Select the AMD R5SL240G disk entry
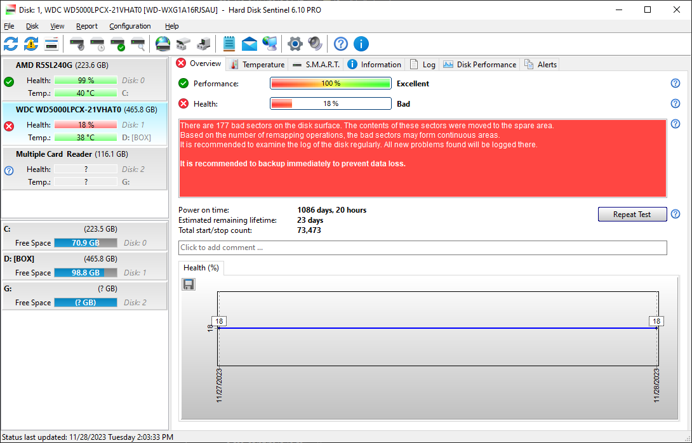This screenshot has width=692, height=443. pyautogui.click(x=84, y=79)
